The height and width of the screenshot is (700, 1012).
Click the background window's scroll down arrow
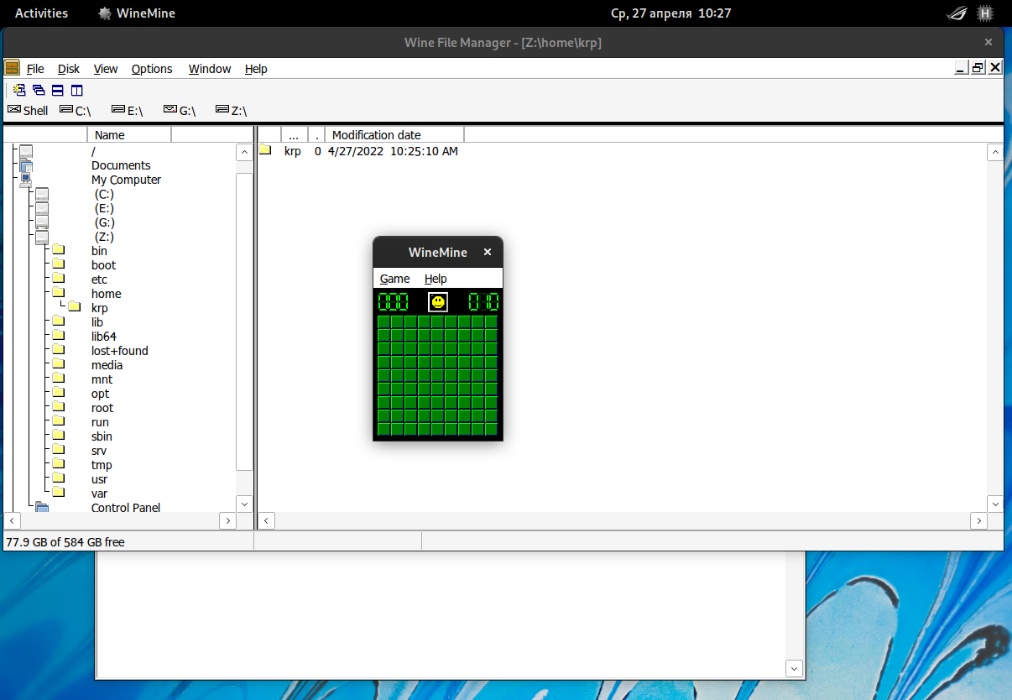click(x=794, y=668)
